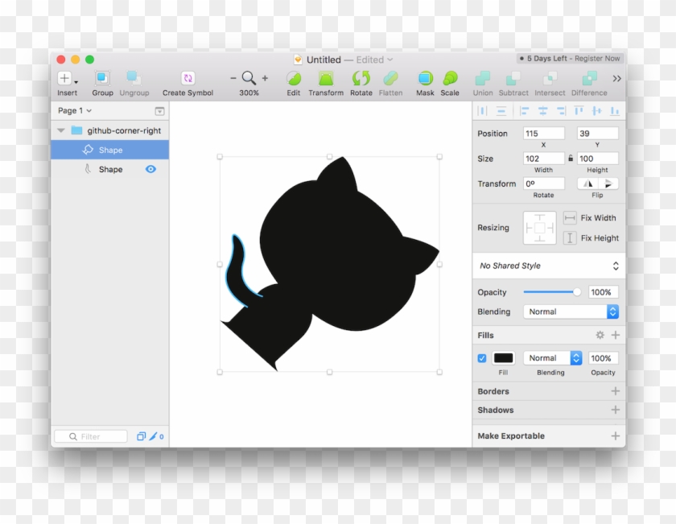Open the Blending mode dropdown
Viewport: 676px width, 524px height.
[571, 312]
